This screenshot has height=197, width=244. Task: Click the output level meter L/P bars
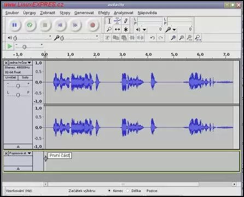(x=149, y=21)
